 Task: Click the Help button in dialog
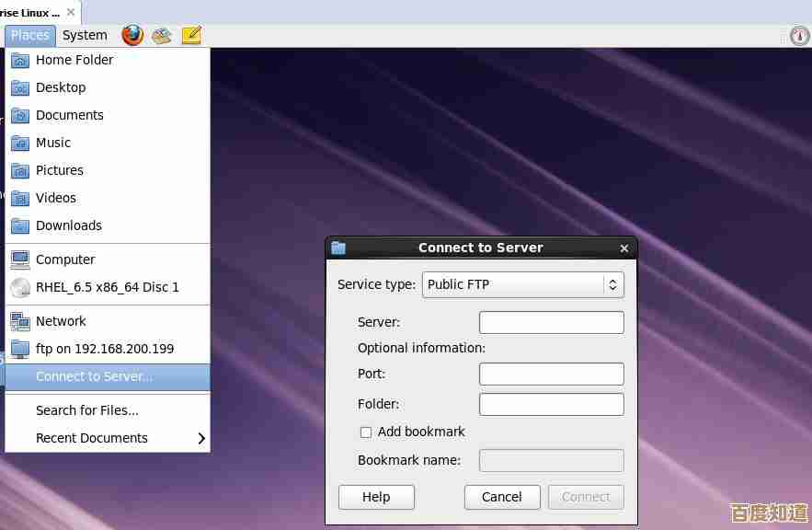(376, 497)
